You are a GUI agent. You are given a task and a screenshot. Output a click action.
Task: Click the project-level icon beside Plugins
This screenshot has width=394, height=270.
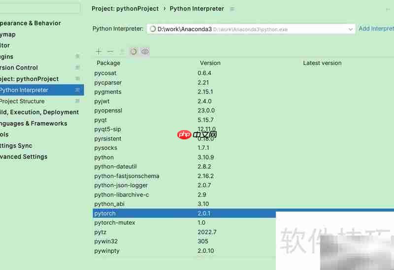click(x=77, y=56)
